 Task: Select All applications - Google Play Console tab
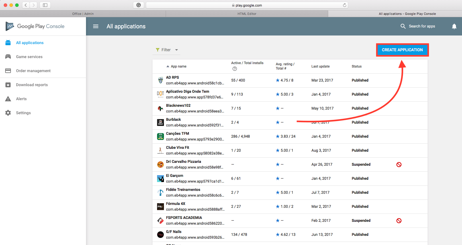click(x=407, y=14)
